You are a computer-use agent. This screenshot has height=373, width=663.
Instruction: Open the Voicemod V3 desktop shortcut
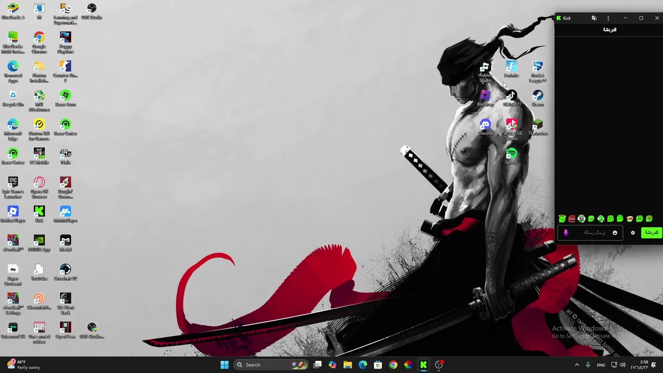click(13, 331)
